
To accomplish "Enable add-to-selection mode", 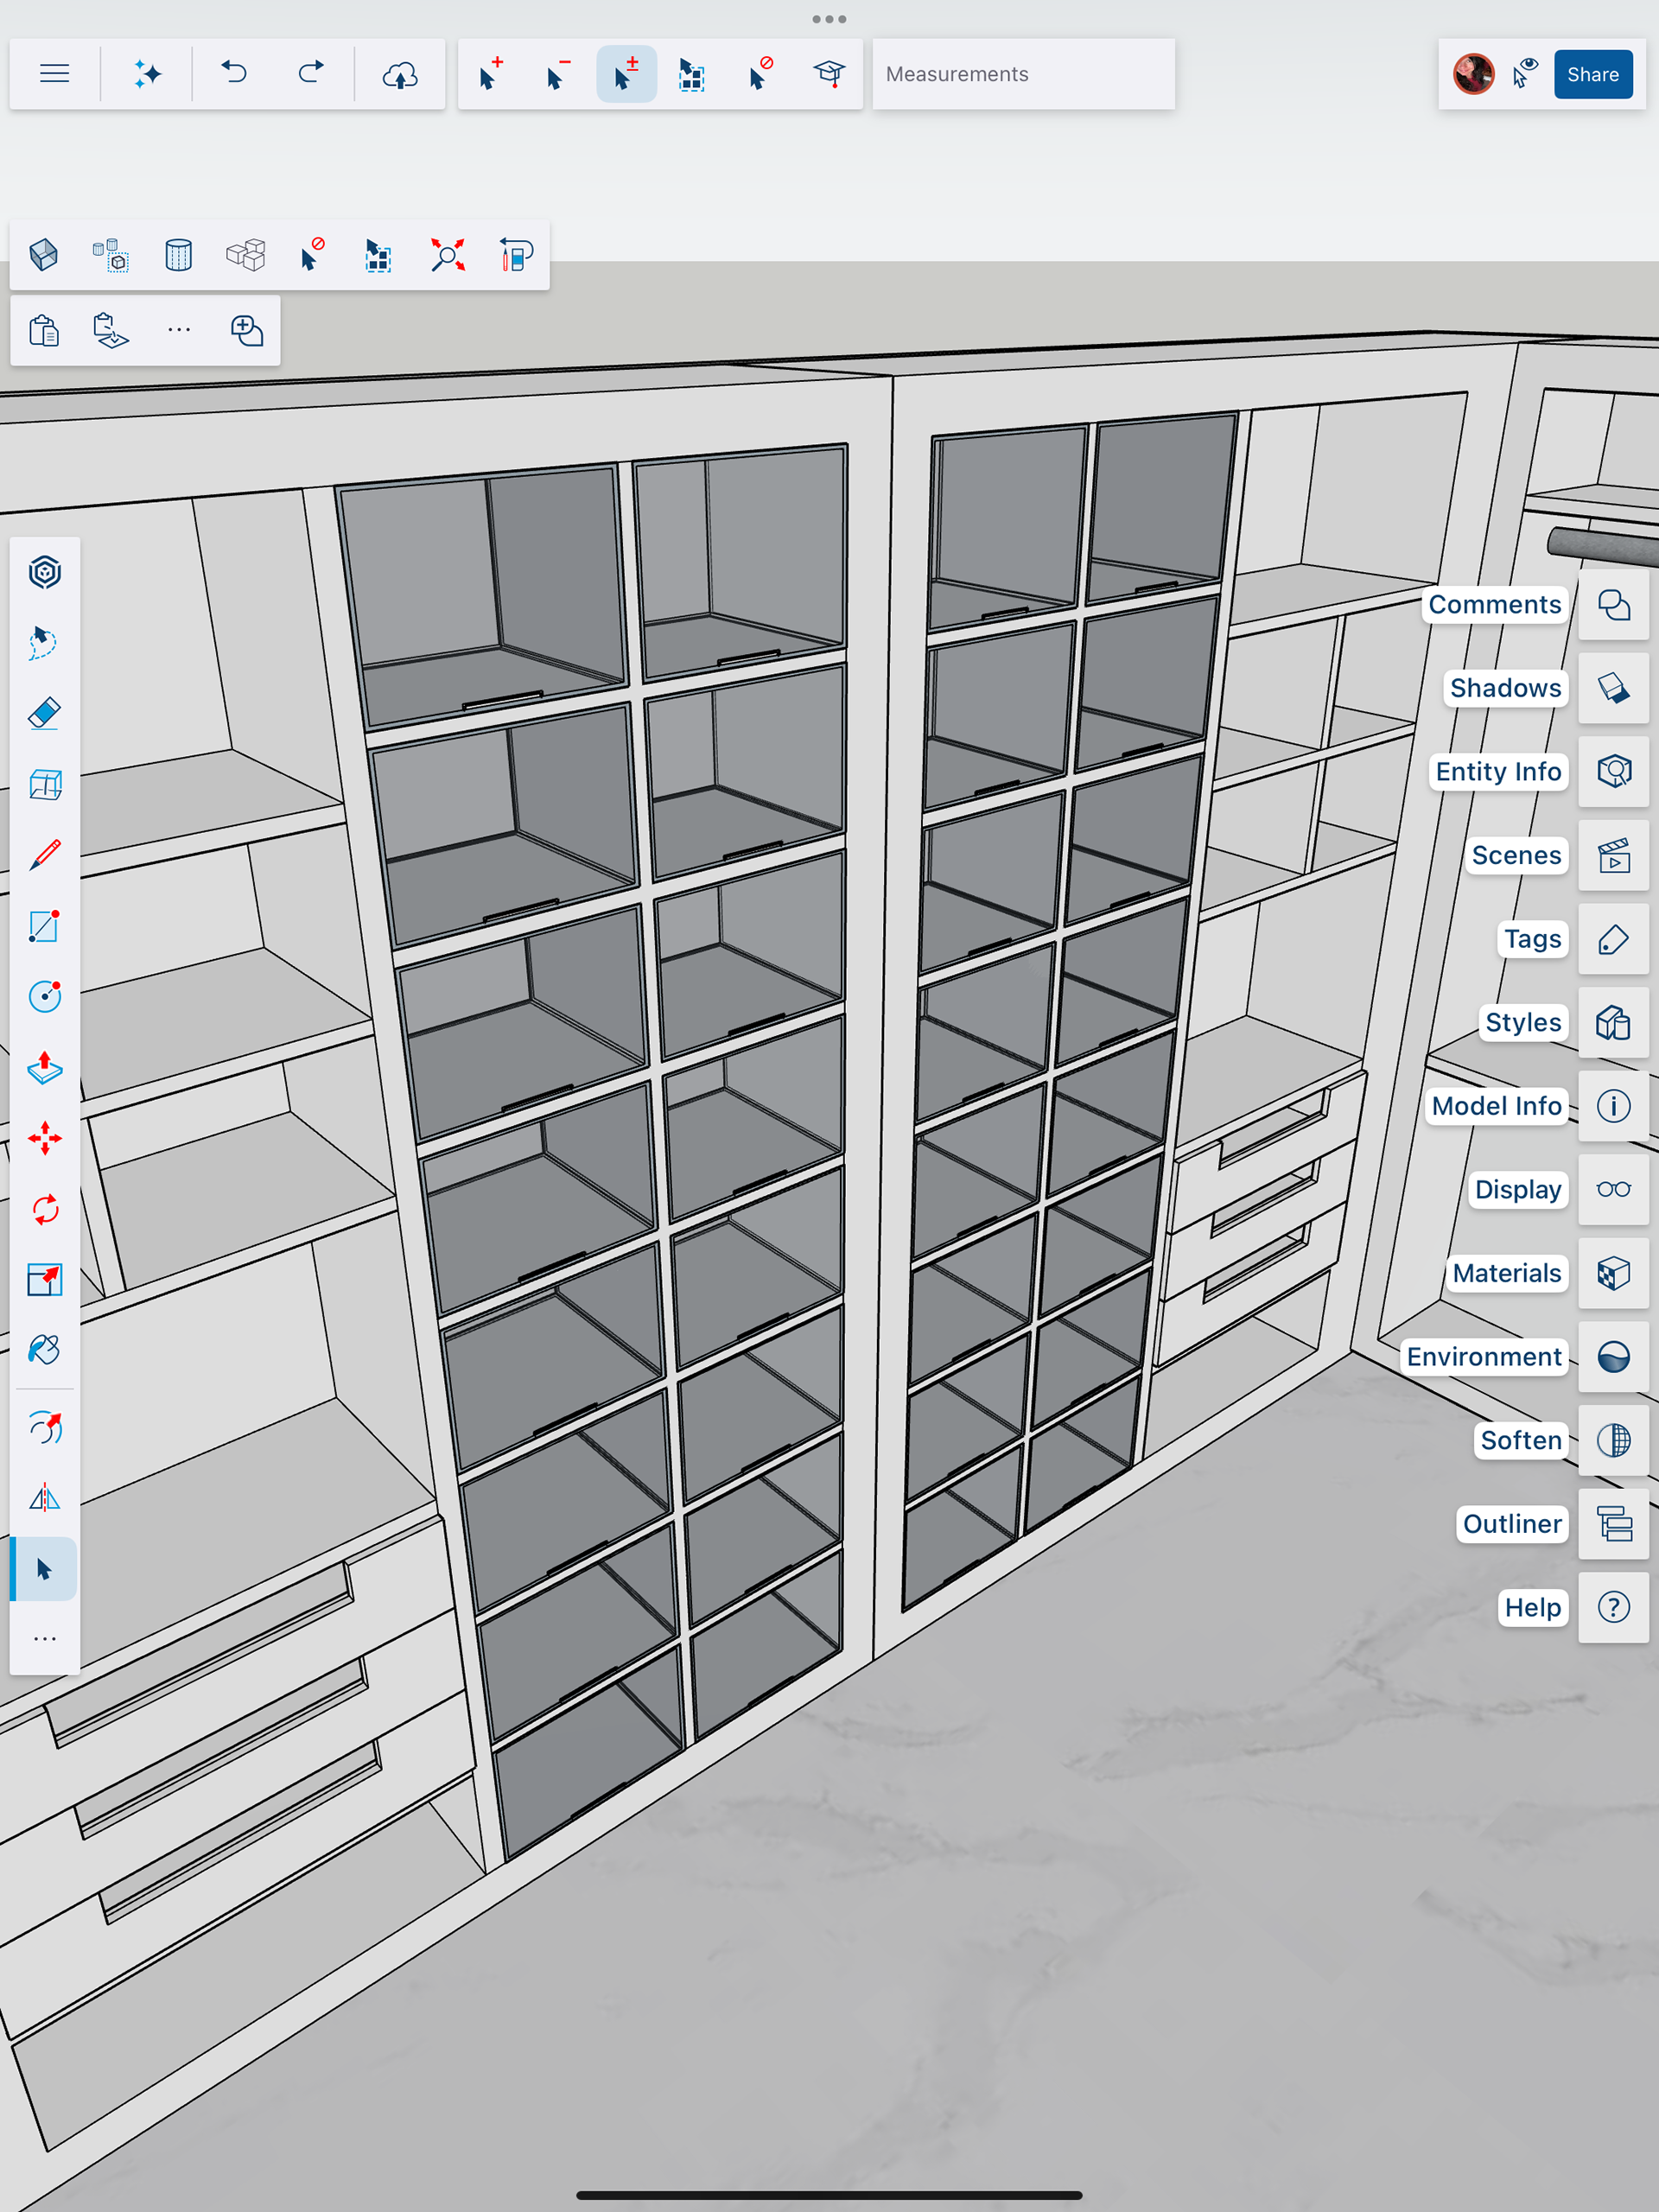I will click(x=490, y=74).
